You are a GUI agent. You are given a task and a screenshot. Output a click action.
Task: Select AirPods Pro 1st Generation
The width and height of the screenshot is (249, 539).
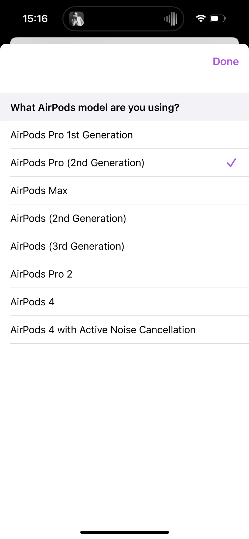[124, 135]
